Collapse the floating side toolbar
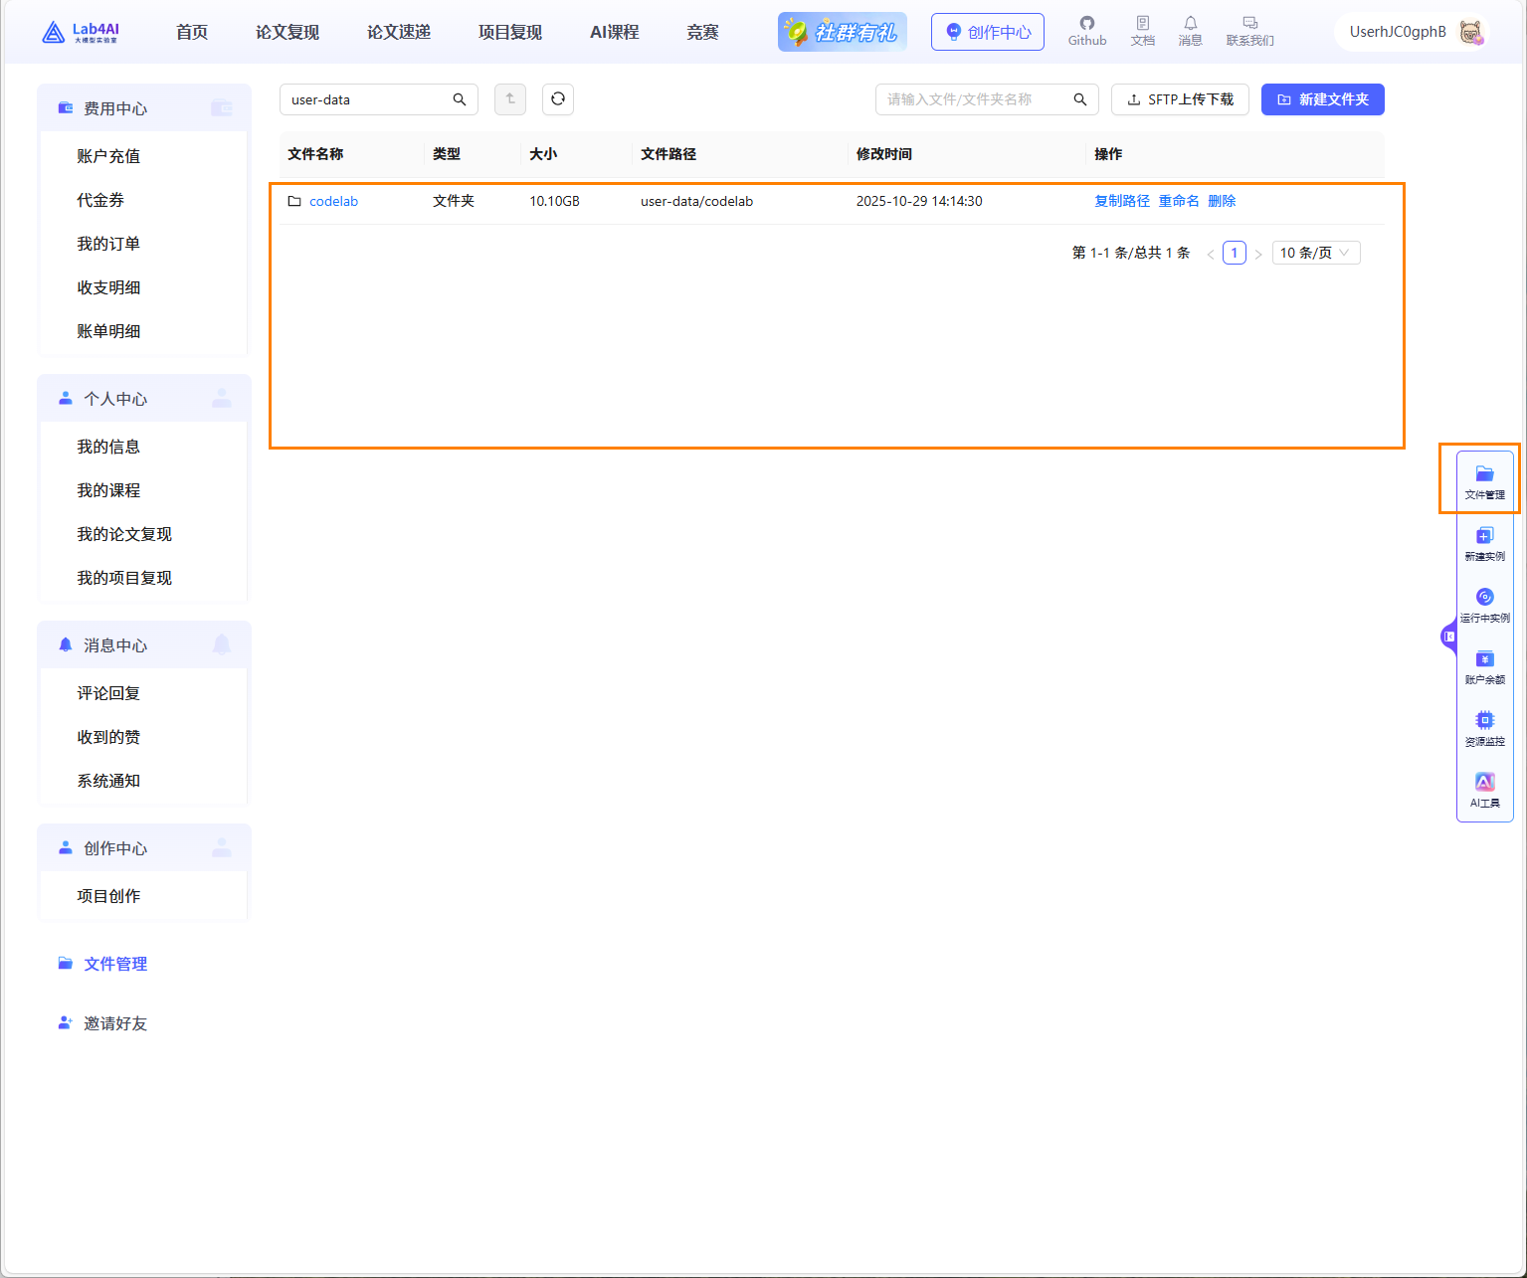 click(1448, 637)
